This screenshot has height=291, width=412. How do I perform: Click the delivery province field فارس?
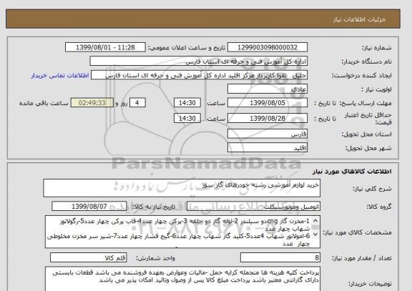click(x=268, y=134)
